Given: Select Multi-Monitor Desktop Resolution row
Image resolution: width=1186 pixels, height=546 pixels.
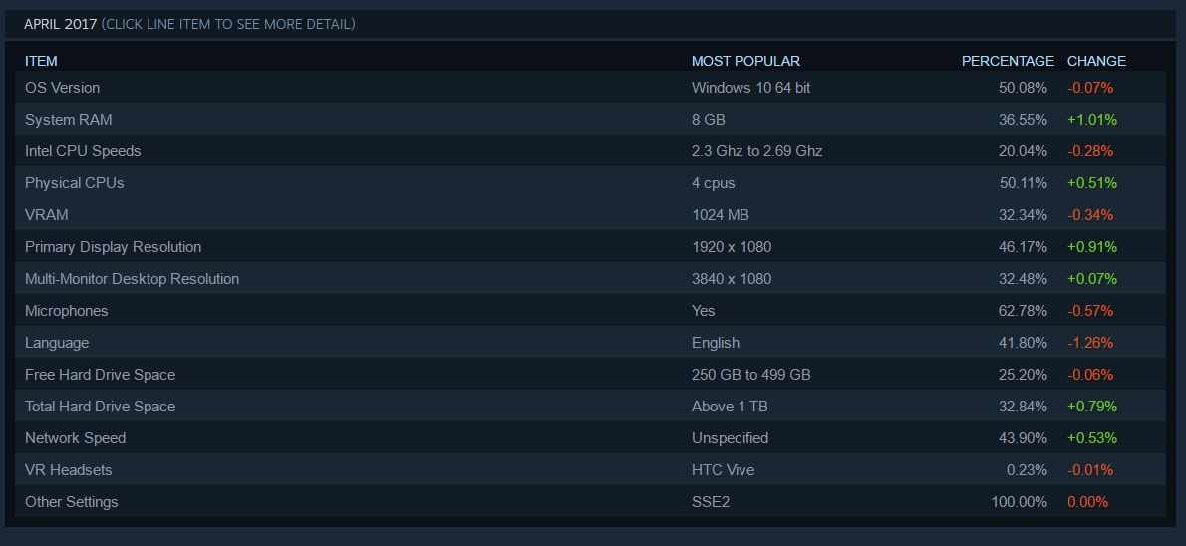Looking at the screenshot, I should pyautogui.click(x=132, y=279).
